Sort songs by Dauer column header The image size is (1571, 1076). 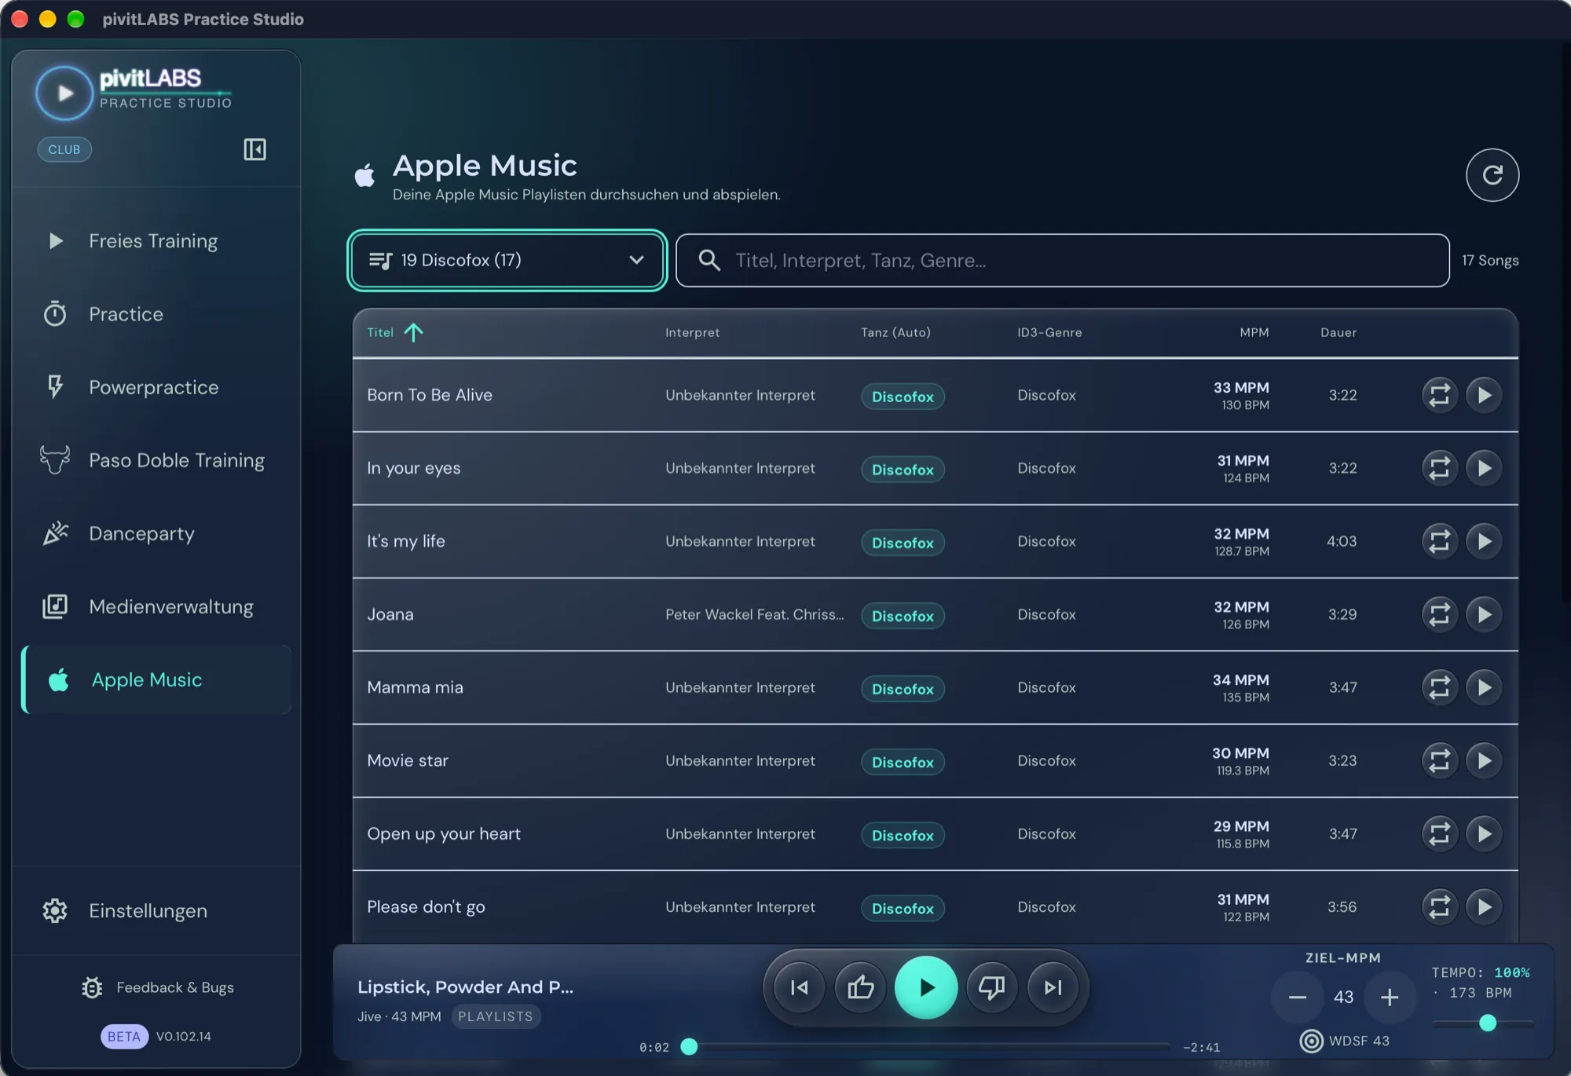(x=1338, y=332)
